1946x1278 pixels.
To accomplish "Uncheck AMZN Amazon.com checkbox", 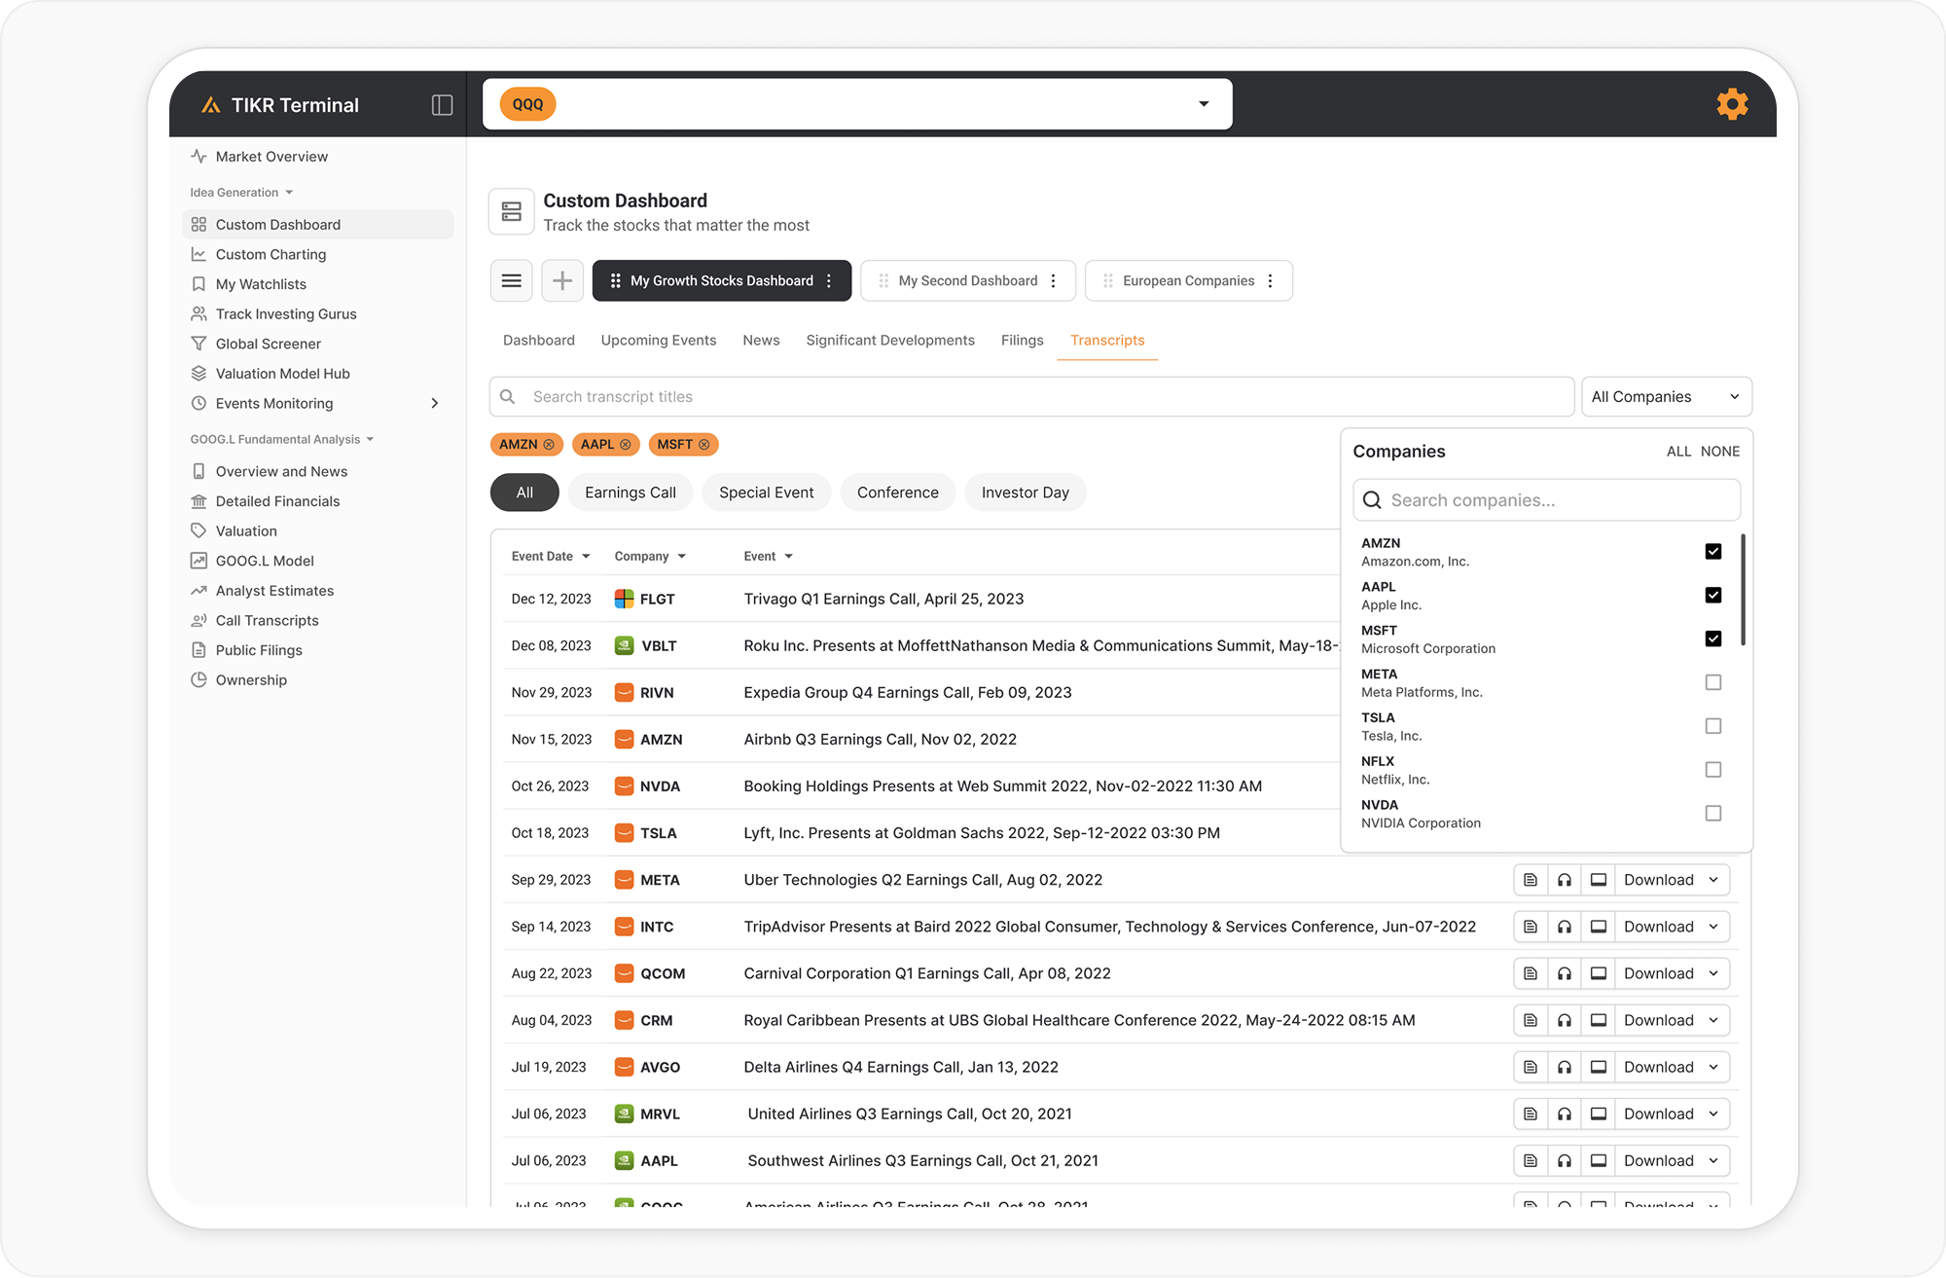I will [x=1713, y=552].
